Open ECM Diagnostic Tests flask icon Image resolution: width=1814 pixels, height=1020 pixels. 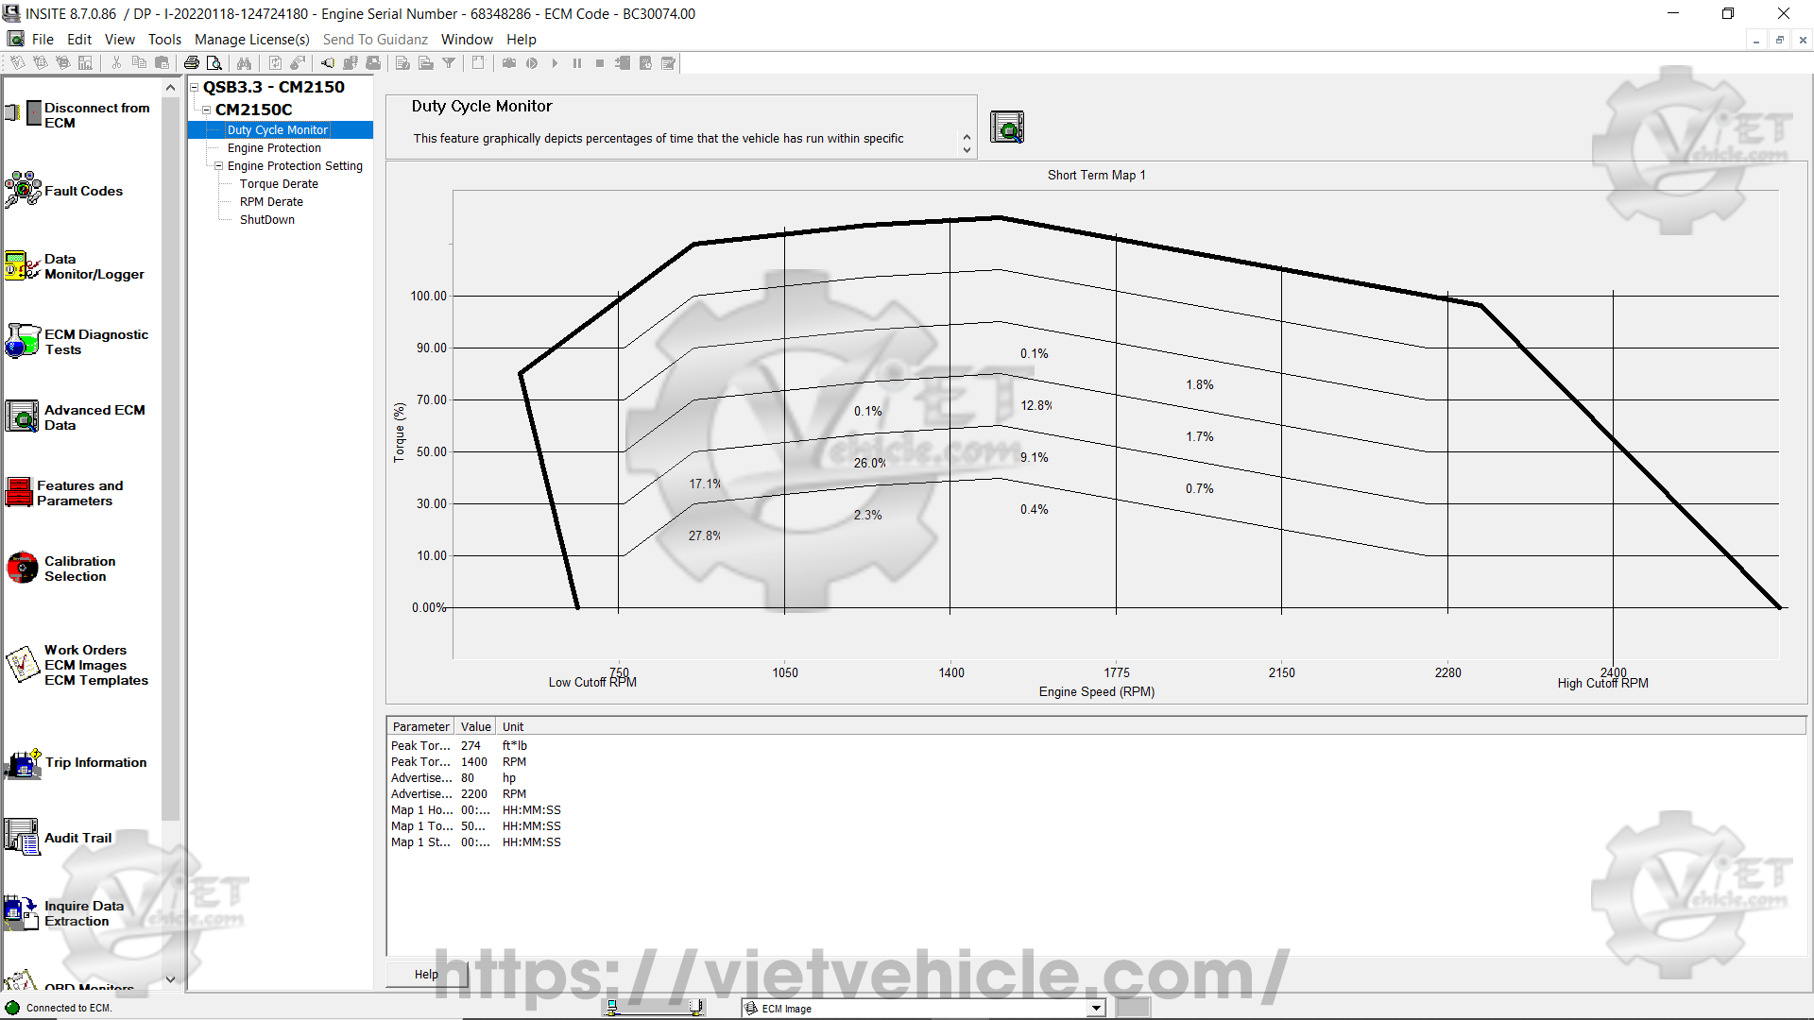[23, 341]
